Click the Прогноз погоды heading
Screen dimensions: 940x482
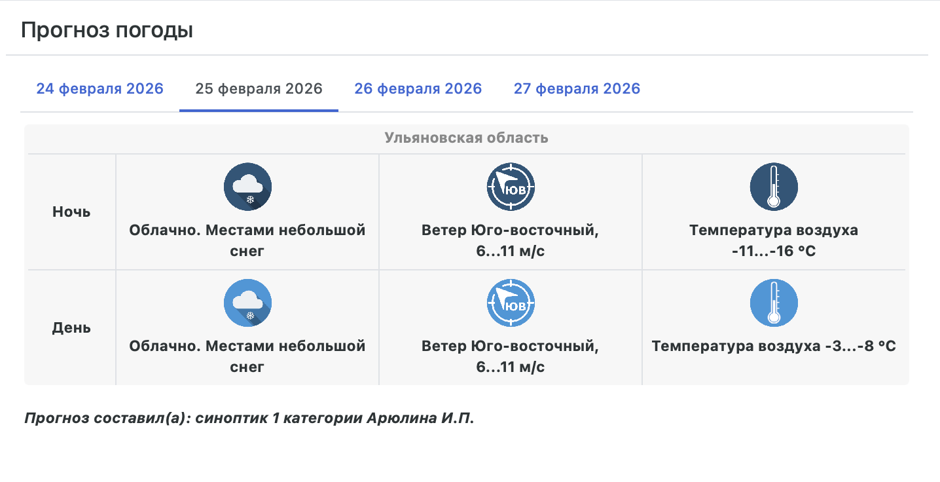[107, 31]
